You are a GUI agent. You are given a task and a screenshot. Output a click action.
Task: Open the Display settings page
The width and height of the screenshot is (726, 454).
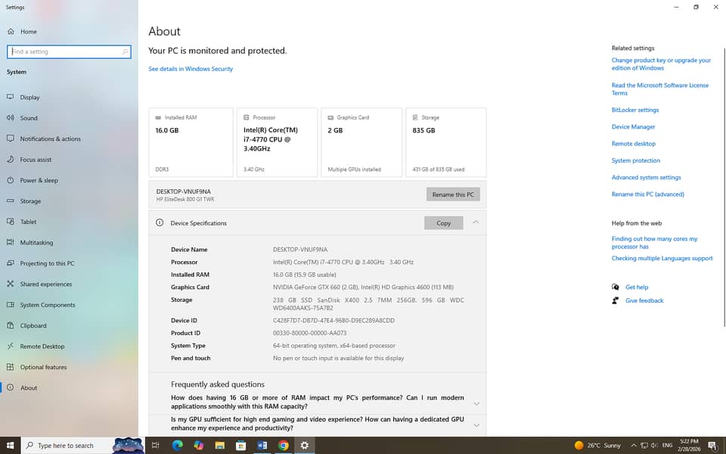pos(29,98)
